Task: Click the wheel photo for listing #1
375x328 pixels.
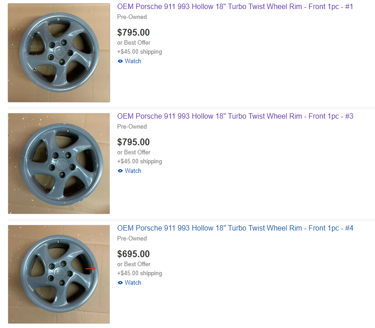Action: pos(59,53)
